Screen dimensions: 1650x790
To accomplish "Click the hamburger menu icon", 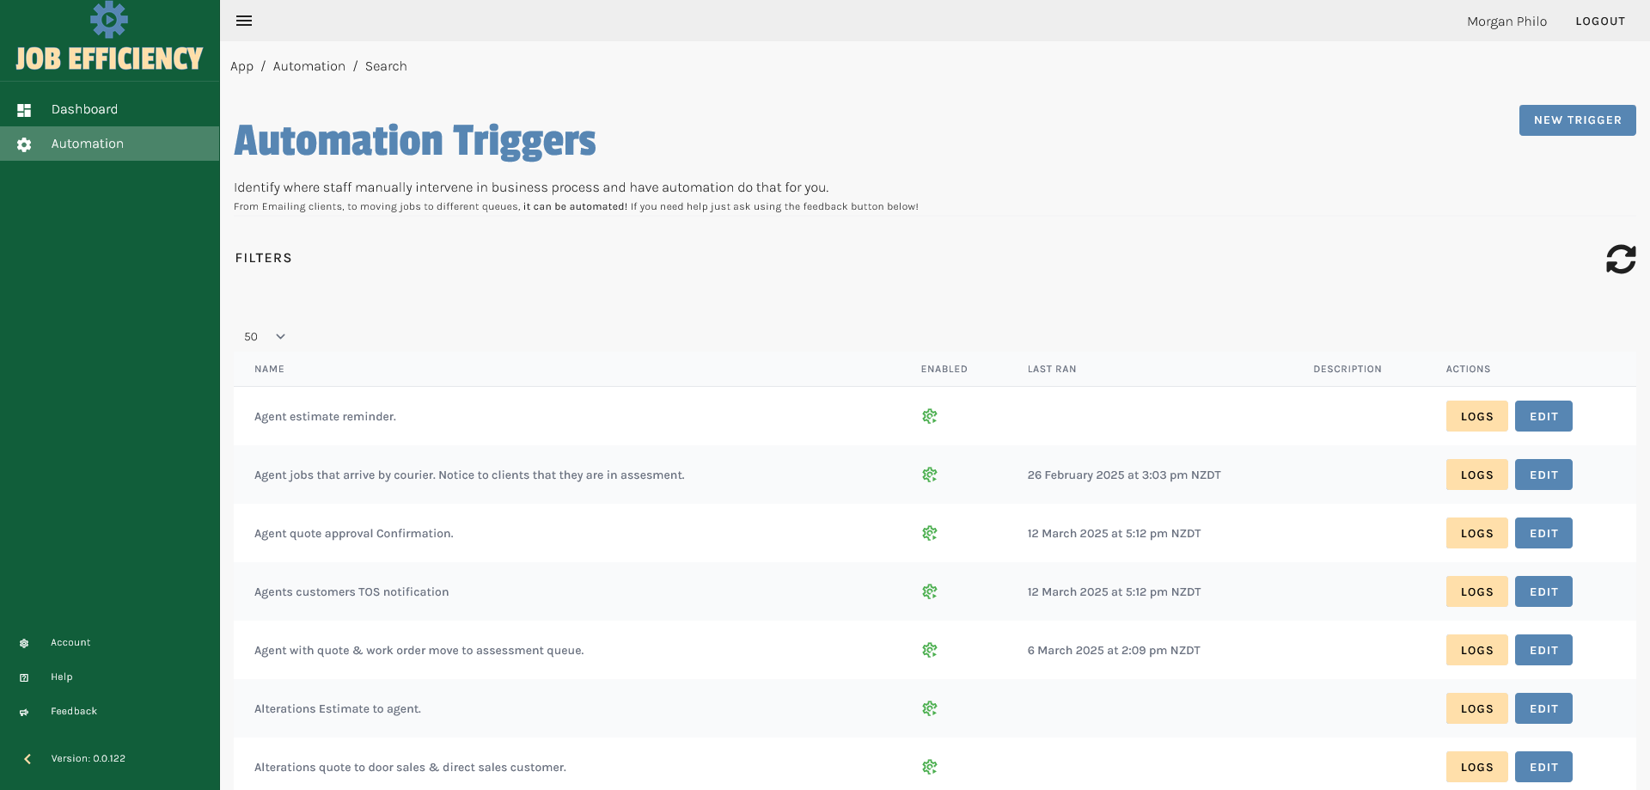I will pyautogui.click(x=244, y=21).
